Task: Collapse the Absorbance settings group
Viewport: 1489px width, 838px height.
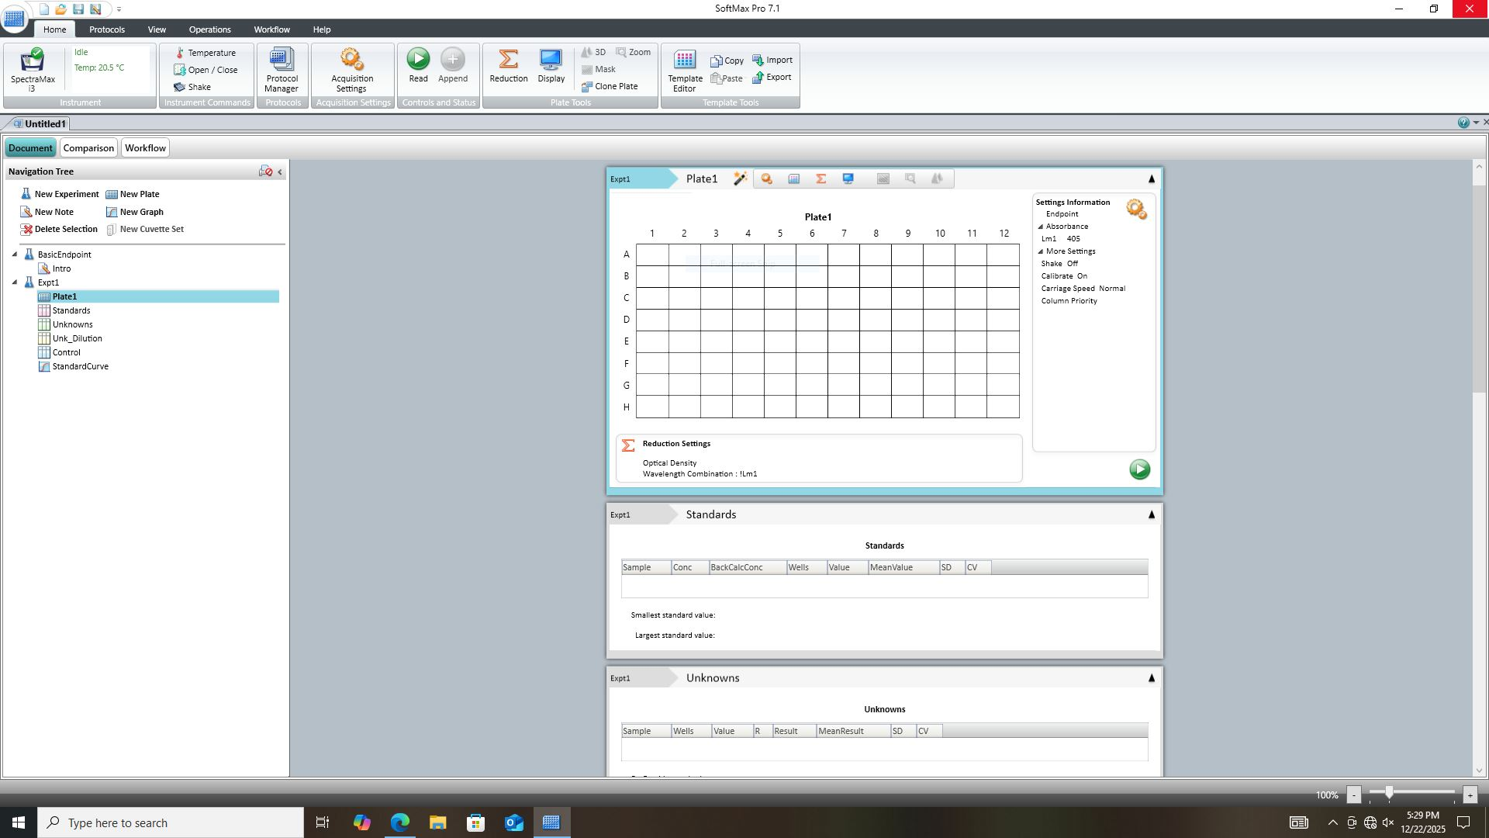Action: click(x=1041, y=227)
